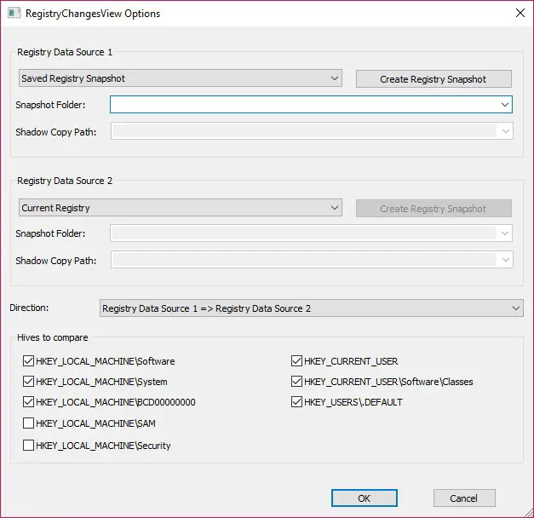Expand the Direction dropdown
Image resolution: width=534 pixels, height=518 pixels.
311,308
